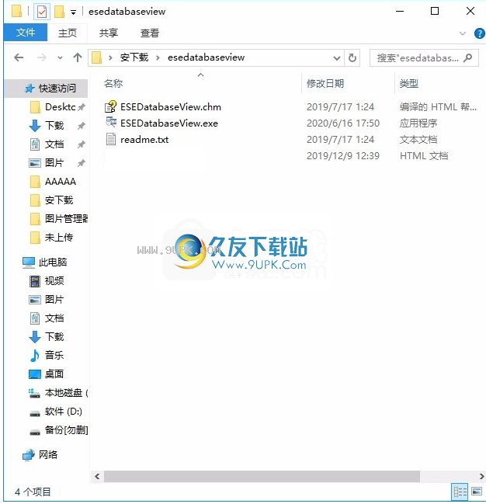This screenshot has width=486, height=504.
Task: Open the address bar history dropdown
Action: pyautogui.click(x=336, y=58)
